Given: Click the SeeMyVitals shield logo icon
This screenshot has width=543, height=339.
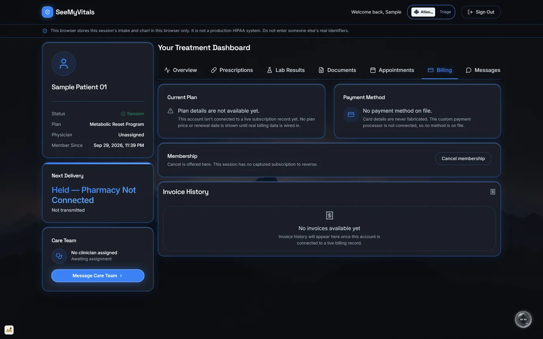Looking at the screenshot, I should click(x=47, y=12).
